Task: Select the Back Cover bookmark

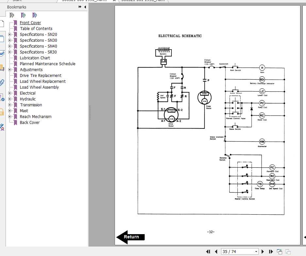Action: (x=30, y=123)
